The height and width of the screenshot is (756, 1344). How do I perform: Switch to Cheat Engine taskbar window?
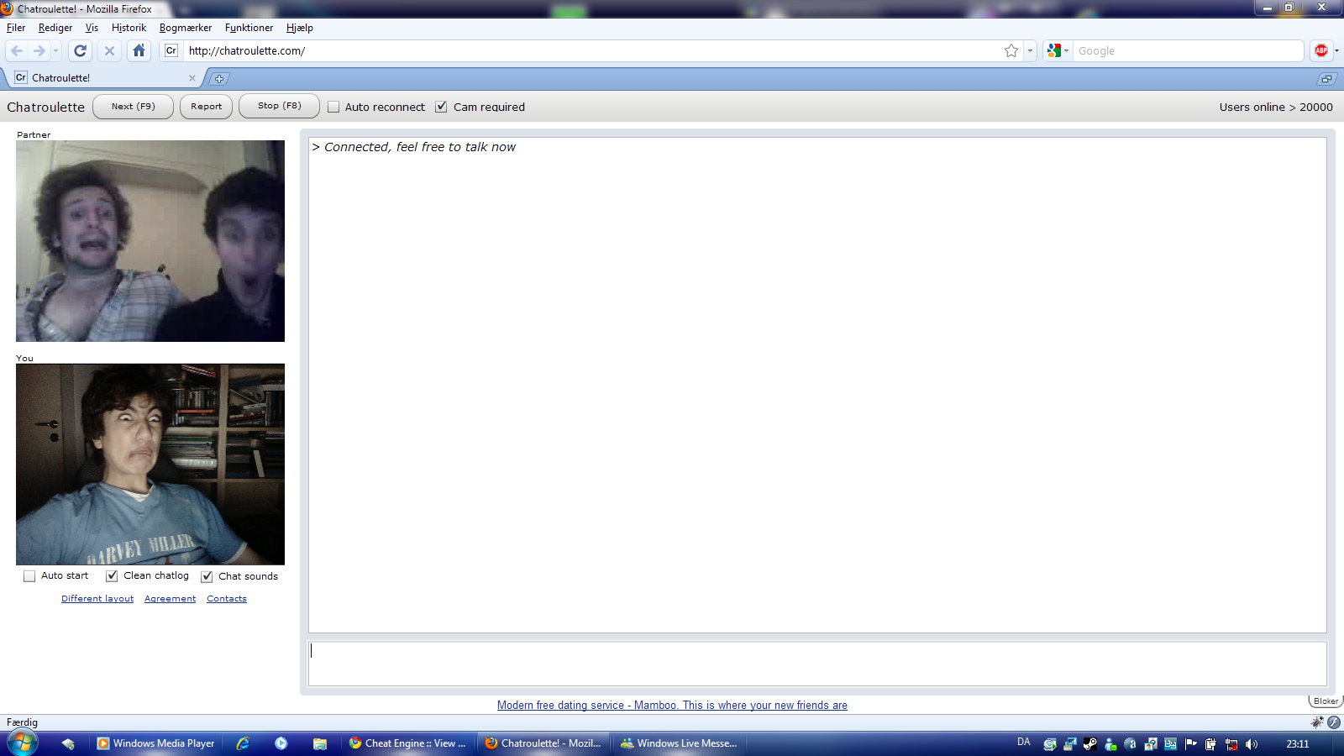[x=408, y=743]
